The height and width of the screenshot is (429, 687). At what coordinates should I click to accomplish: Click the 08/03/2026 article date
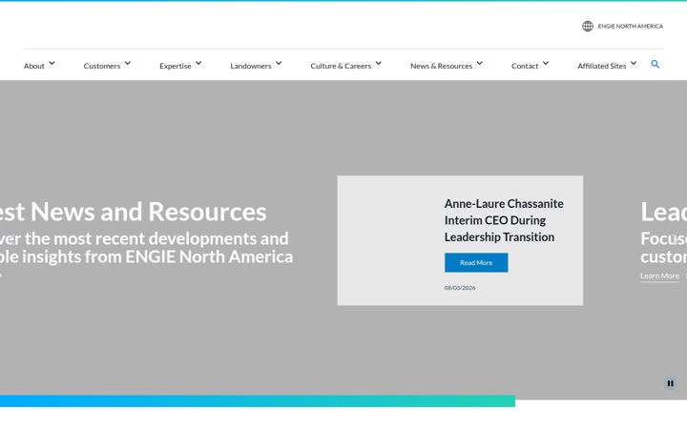[x=460, y=288]
